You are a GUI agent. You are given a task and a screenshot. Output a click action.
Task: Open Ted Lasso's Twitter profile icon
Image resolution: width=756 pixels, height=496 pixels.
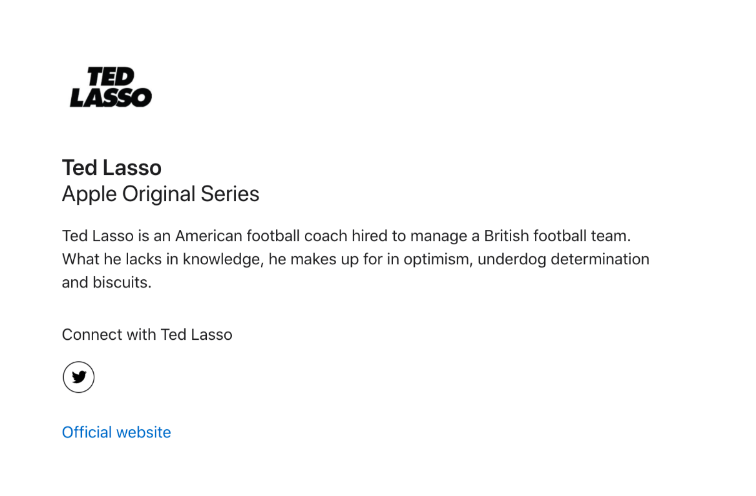tap(79, 377)
